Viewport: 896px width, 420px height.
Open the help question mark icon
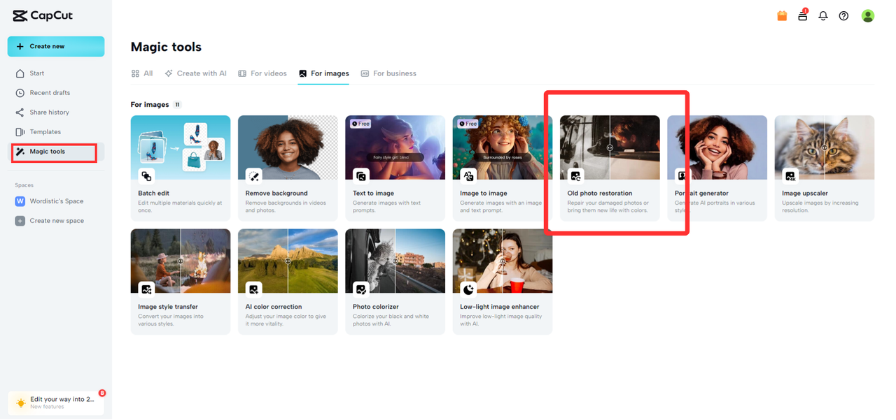[843, 15]
